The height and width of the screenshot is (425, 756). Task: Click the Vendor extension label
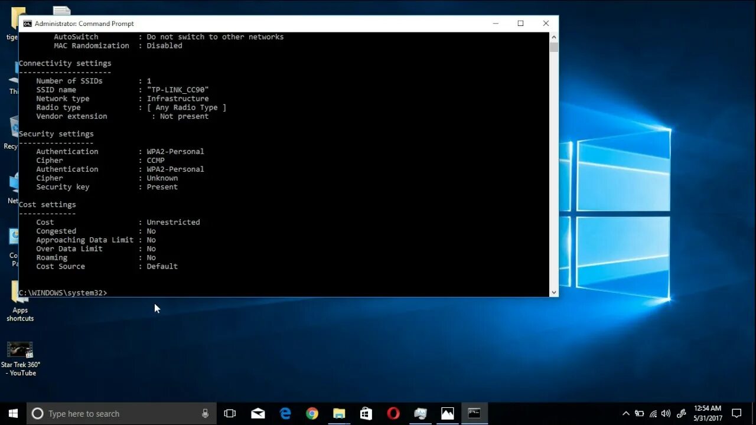71,116
